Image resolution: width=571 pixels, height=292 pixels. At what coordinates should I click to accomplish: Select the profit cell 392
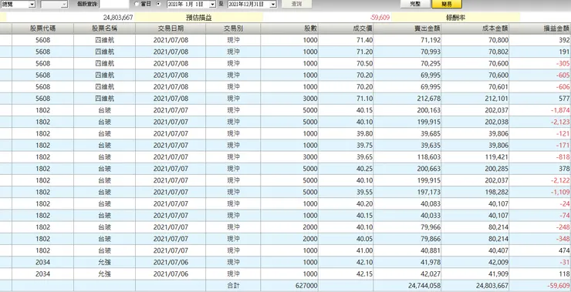[540, 40]
